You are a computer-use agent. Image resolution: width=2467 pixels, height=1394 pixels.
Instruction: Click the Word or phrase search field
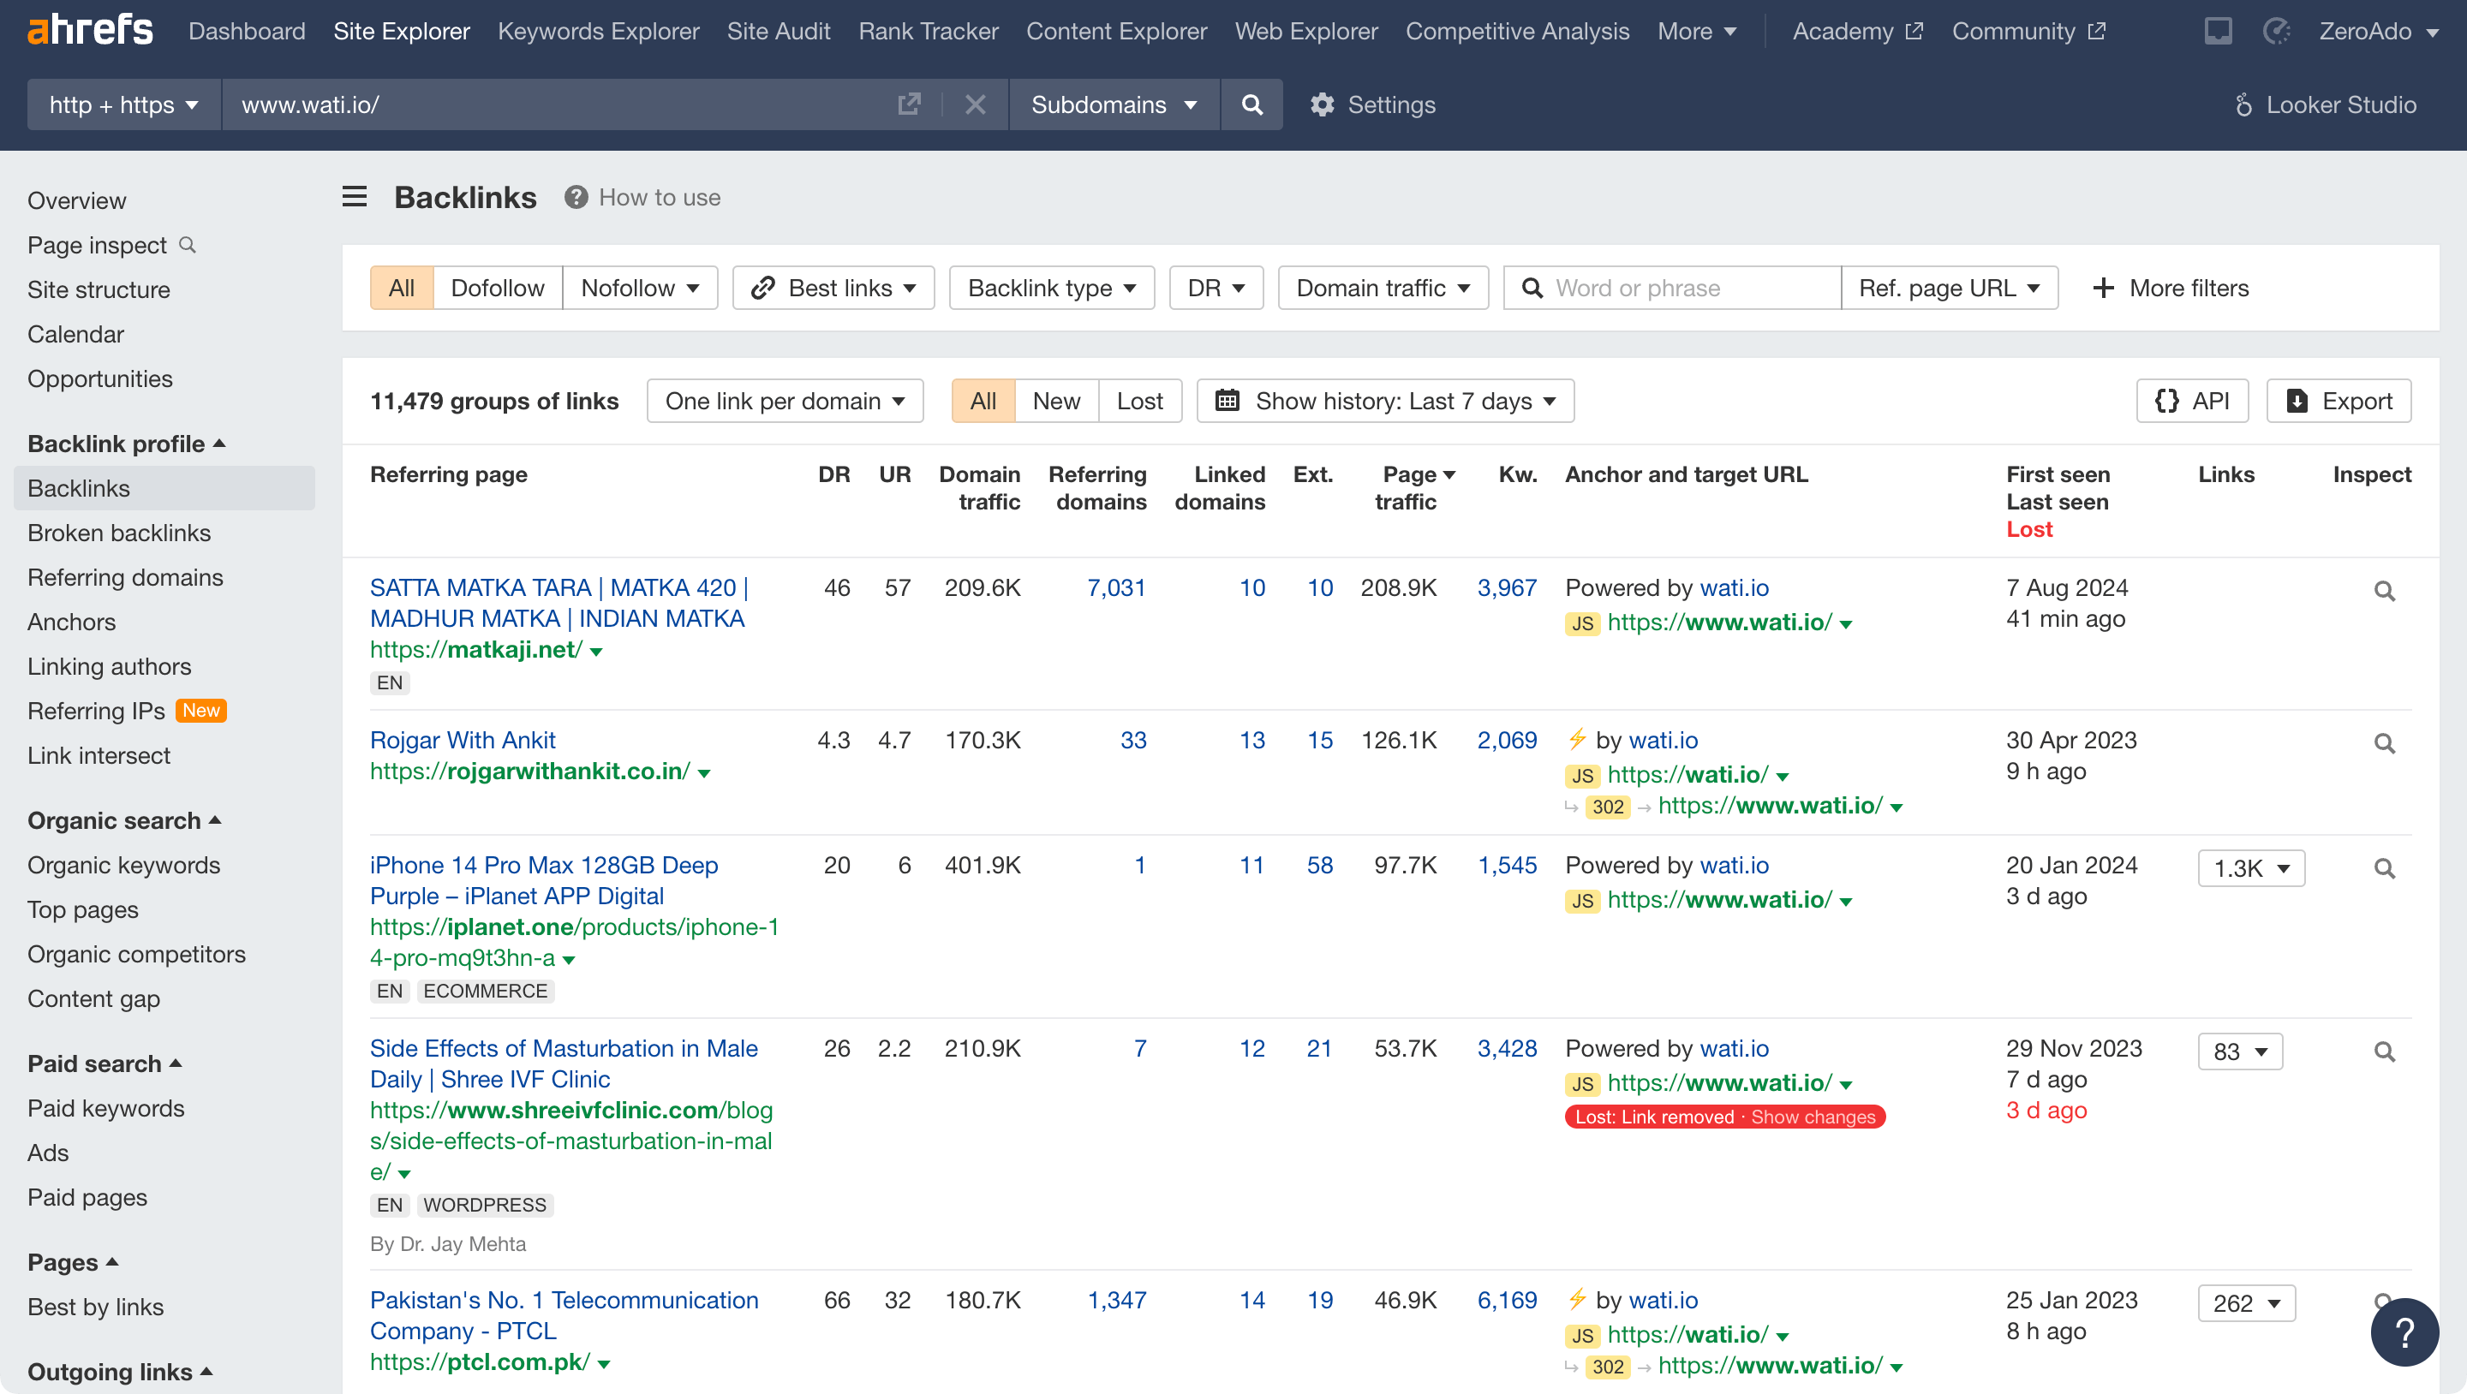click(x=1671, y=289)
